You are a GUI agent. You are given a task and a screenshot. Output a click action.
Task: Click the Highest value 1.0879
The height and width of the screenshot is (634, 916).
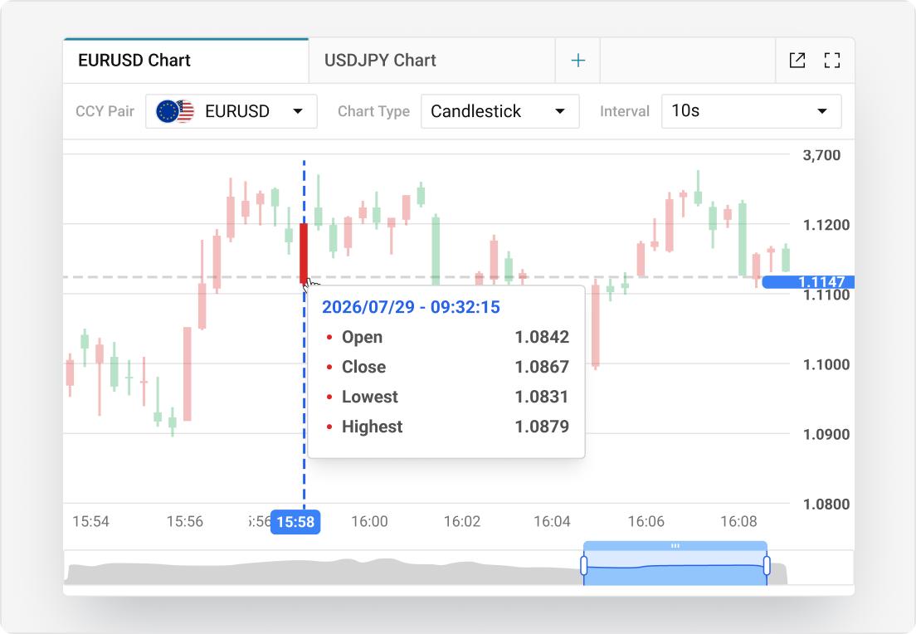pos(542,427)
